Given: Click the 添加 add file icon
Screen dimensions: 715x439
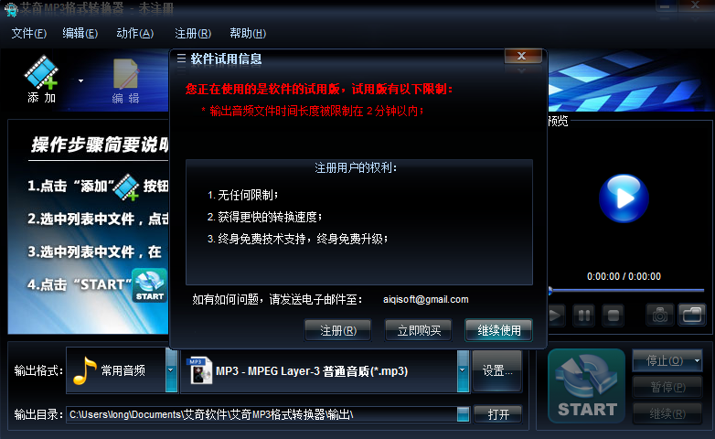Looking at the screenshot, I should pyautogui.click(x=41, y=72).
